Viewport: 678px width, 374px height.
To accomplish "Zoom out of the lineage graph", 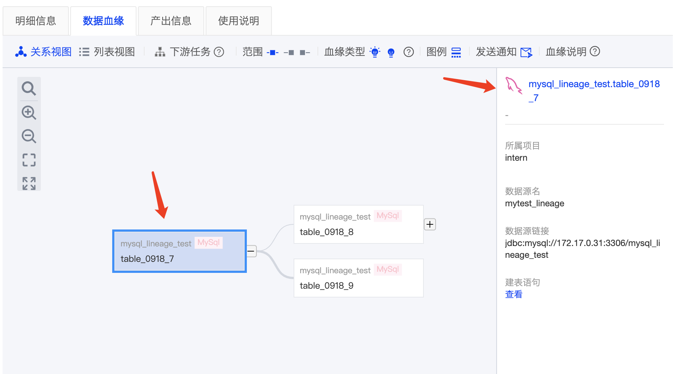I will point(29,136).
